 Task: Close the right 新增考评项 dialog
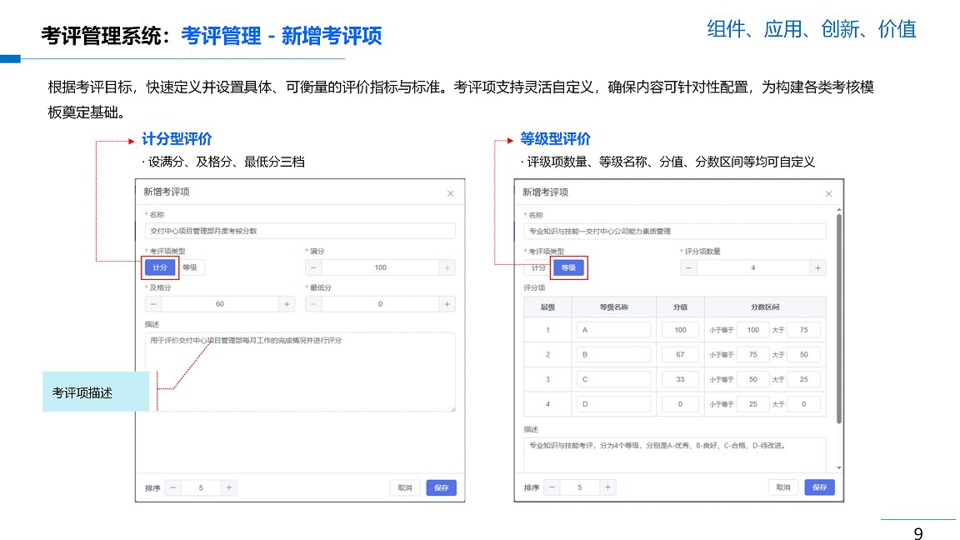[828, 193]
